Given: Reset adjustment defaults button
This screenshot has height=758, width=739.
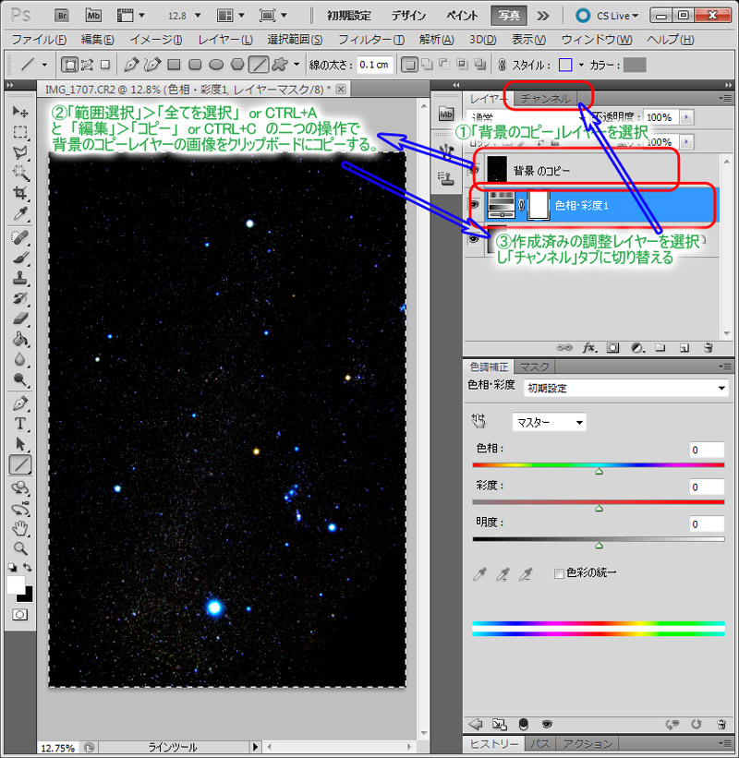Looking at the screenshot, I should [696, 724].
